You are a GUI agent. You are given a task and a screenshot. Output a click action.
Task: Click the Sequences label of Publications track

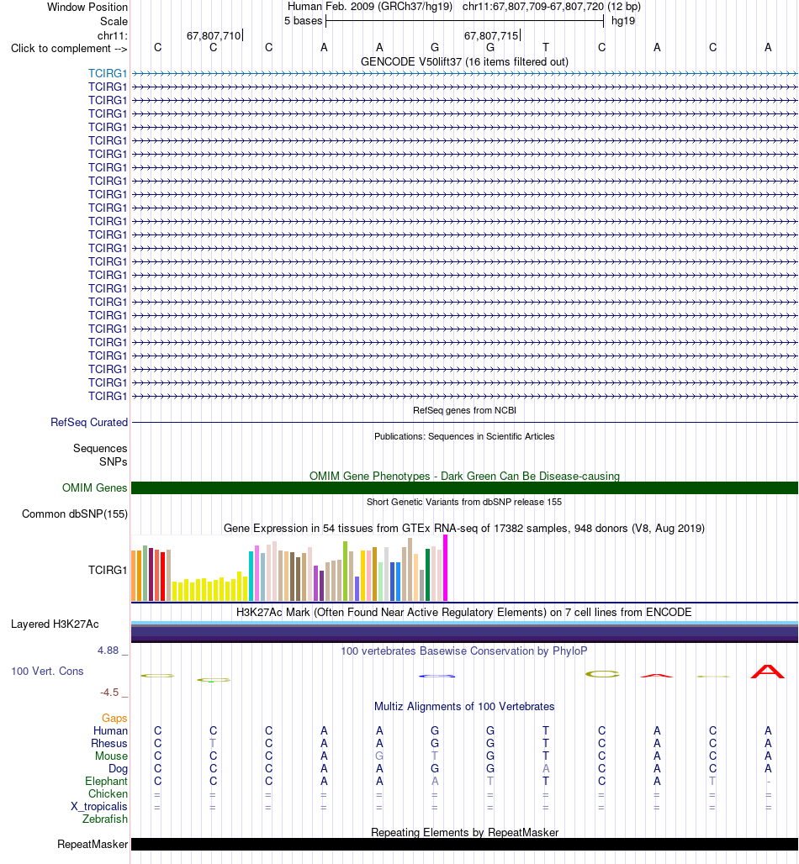[100, 449]
